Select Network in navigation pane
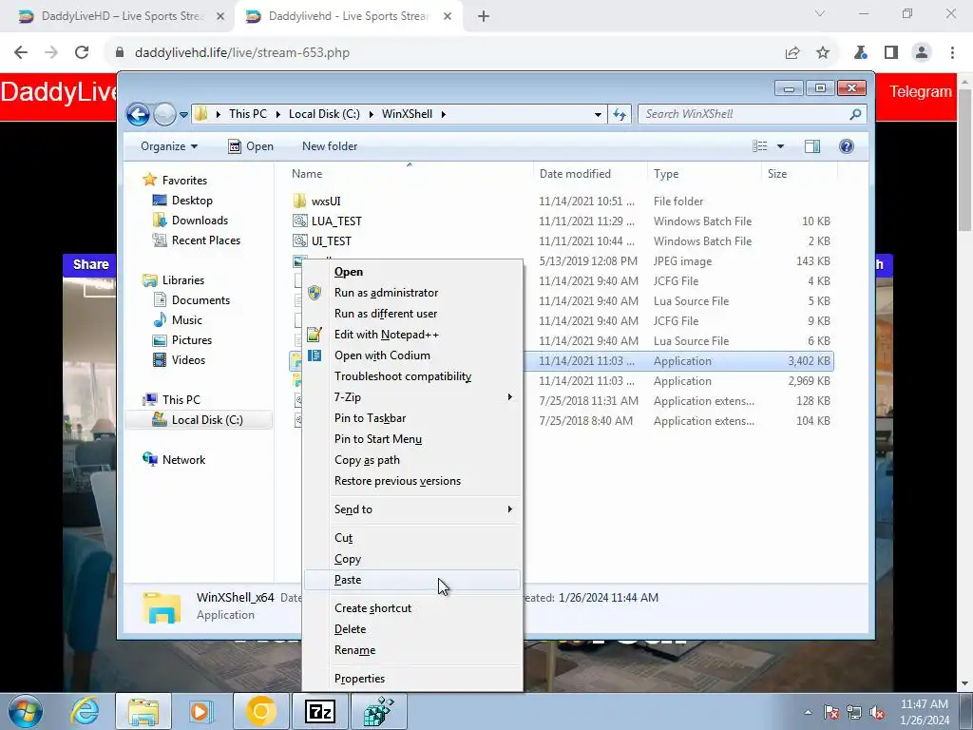This screenshot has width=973, height=730. pos(183,460)
